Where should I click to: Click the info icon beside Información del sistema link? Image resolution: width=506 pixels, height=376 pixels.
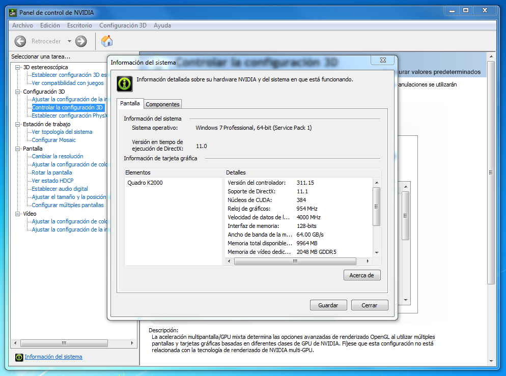pos(19,357)
